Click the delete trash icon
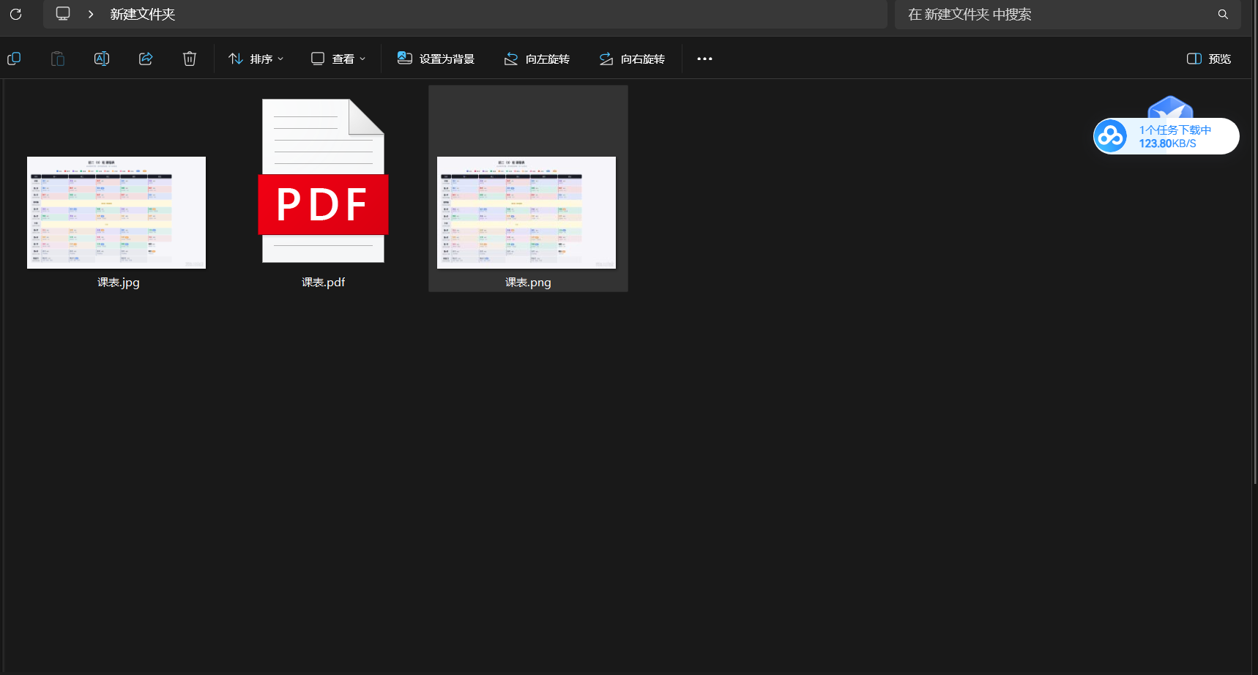Screen dimensions: 1258x675 point(190,59)
